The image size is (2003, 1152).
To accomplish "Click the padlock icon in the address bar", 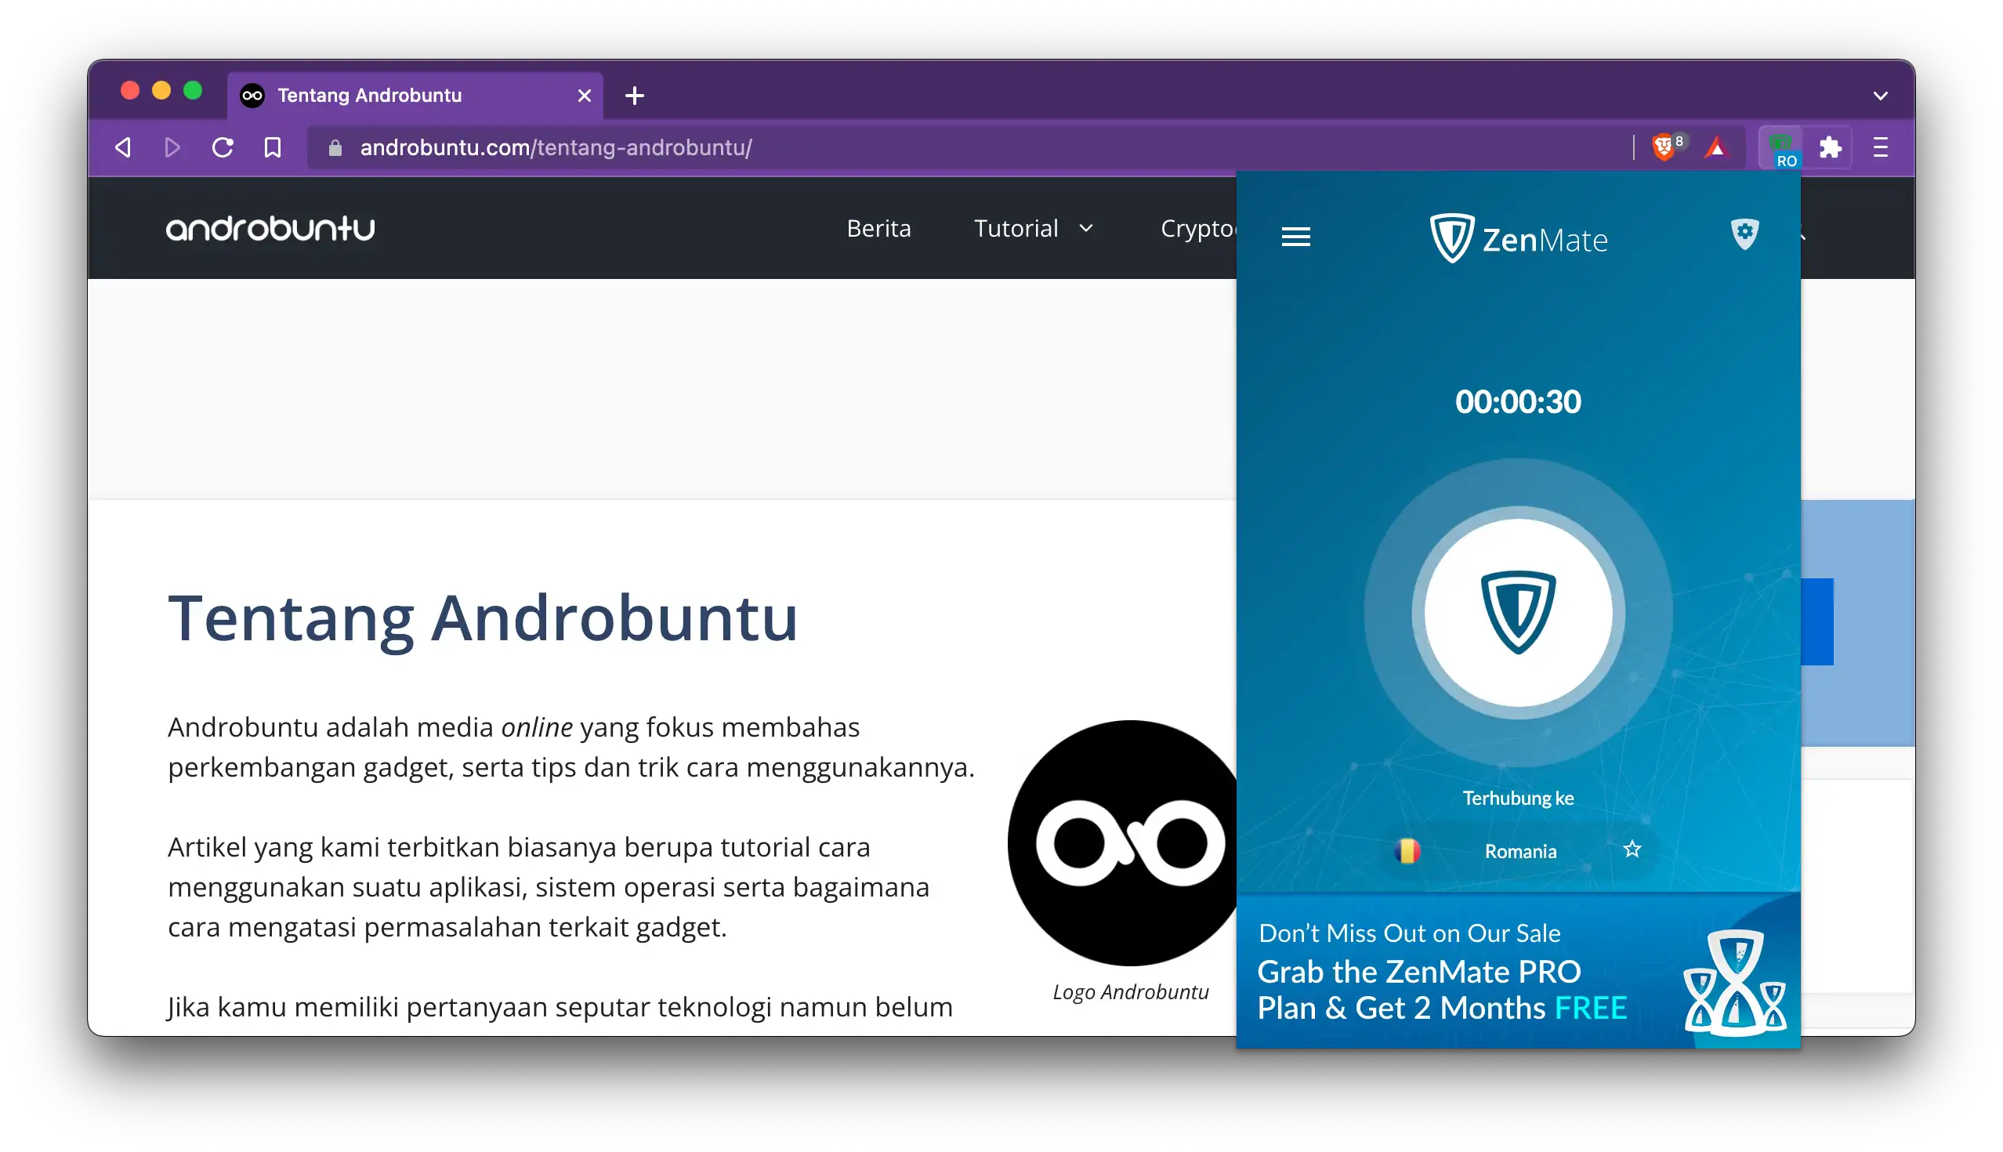I will [x=335, y=148].
